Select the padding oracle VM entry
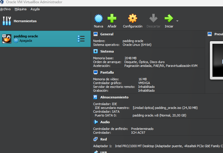The width and height of the screenshot is (223, 153). [45, 39]
